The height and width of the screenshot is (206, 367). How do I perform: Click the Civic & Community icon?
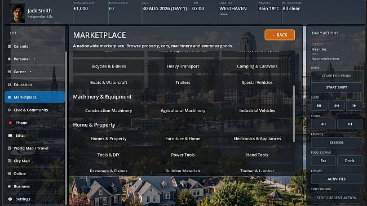point(9,110)
